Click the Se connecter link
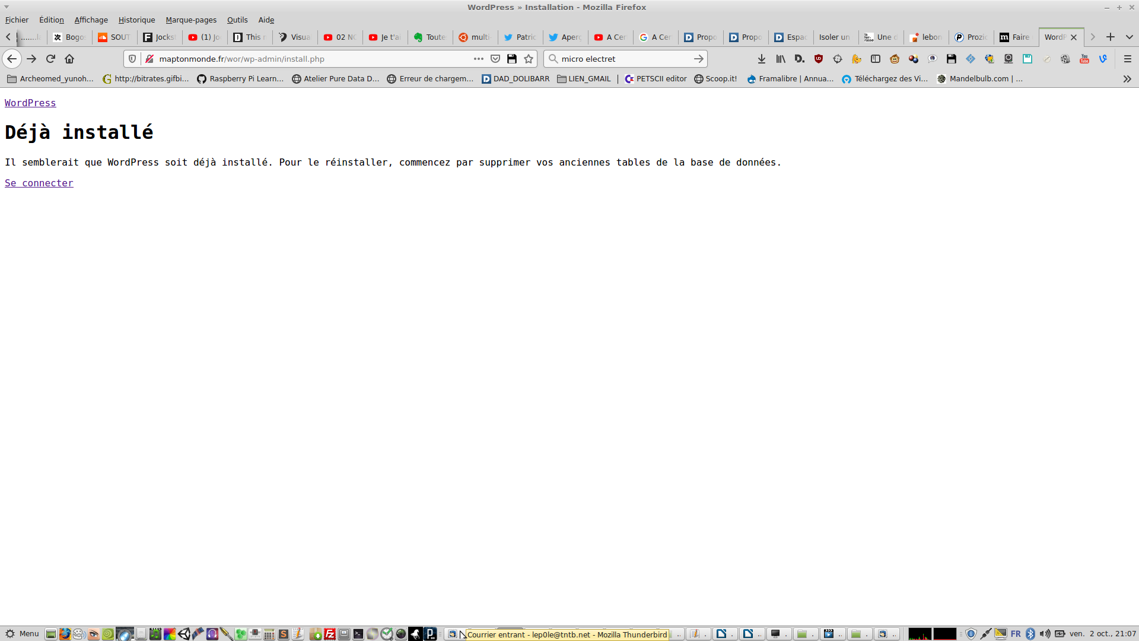 (x=39, y=183)
